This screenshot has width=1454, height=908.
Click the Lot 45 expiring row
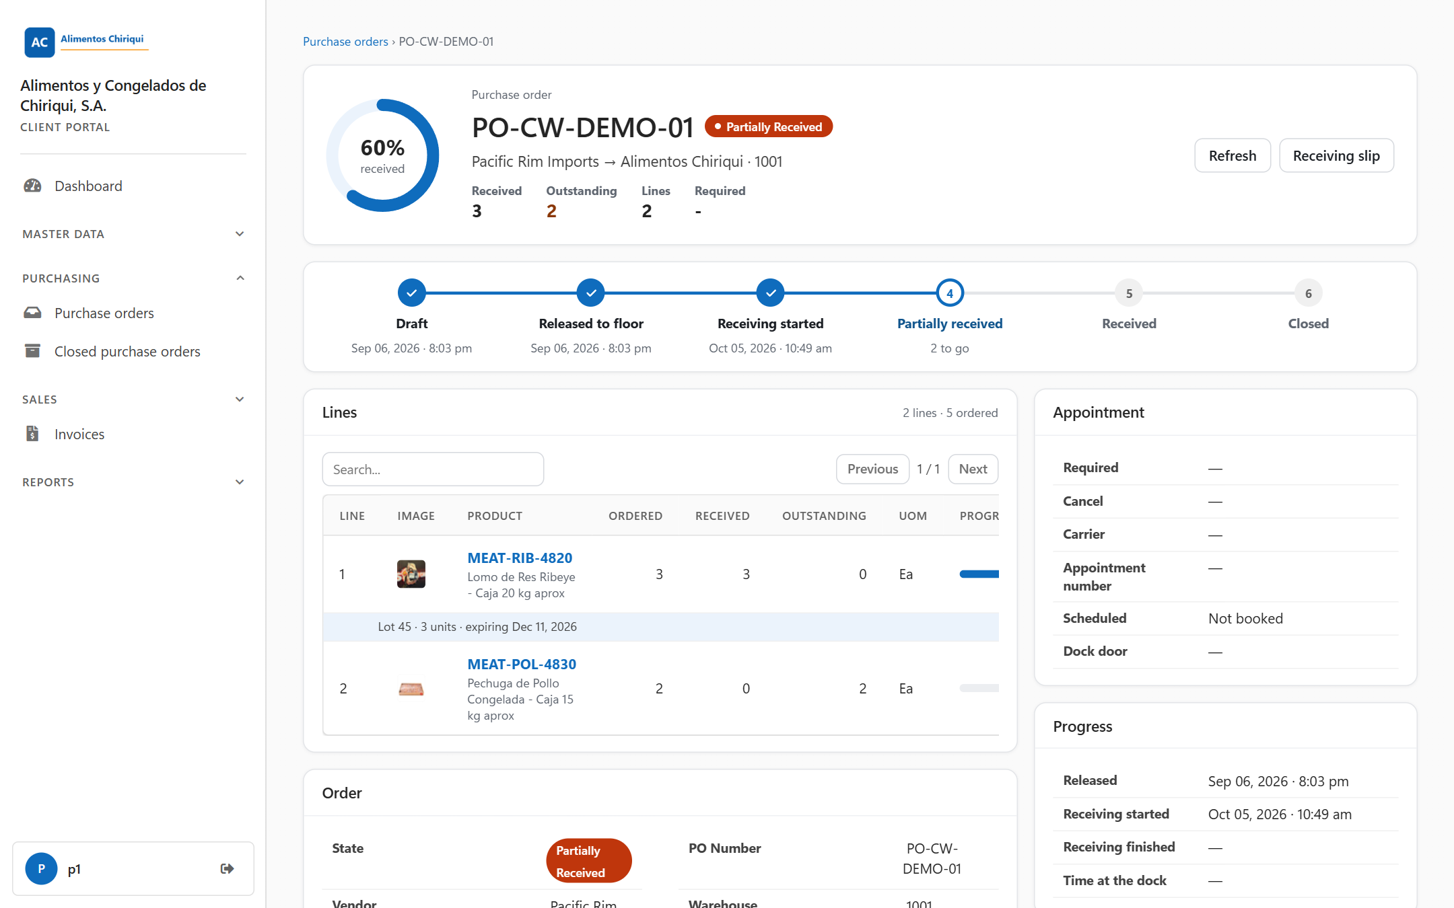660,626
